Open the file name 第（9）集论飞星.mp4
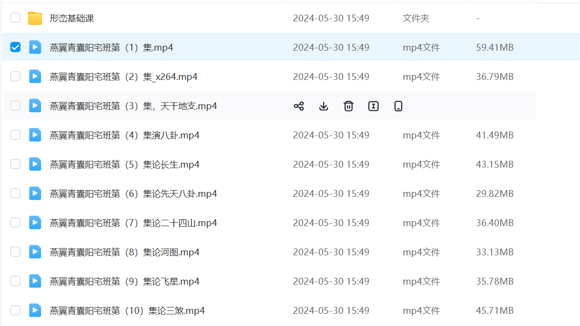This screenshot has width=580, height=326. [124, 282]
